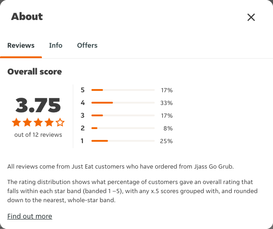273x229 pixels.
Task: Click the first filled orange star
Action: point(16,122)
